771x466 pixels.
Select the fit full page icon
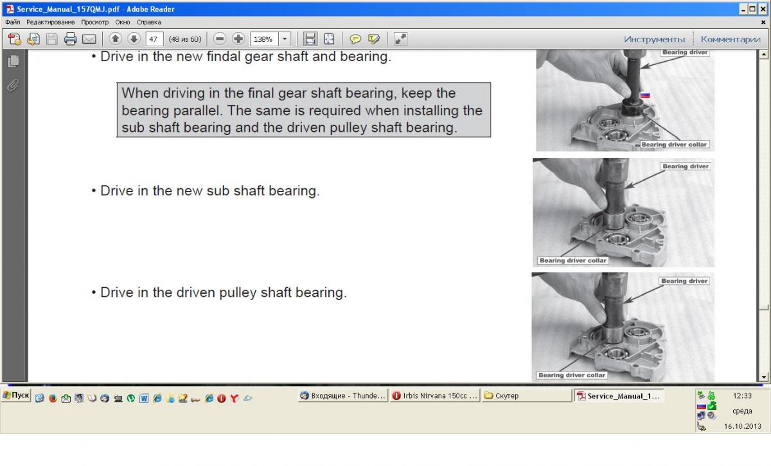(x=329, y=39)
